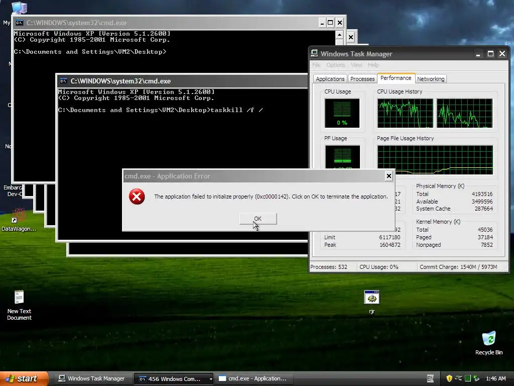Click the green CPU meter tray icon
This screenshot has height=386, width=514.
(468, 378)
